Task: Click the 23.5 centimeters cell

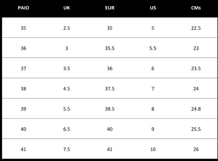Action: [x=196, y=68]
